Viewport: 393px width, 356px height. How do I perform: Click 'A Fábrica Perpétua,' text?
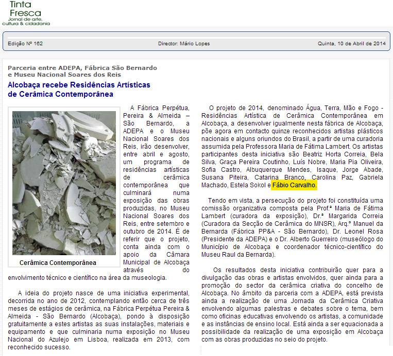[160, 108]
